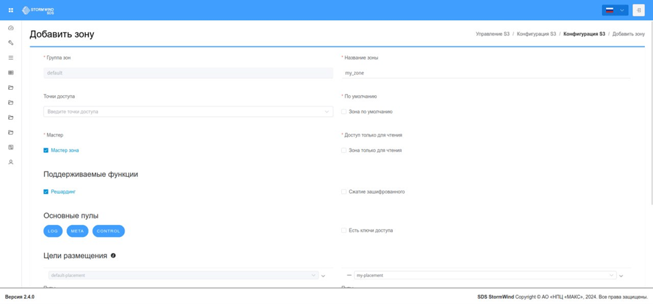
Task: Open the user profile icon in sidebar
Action: 11,162
